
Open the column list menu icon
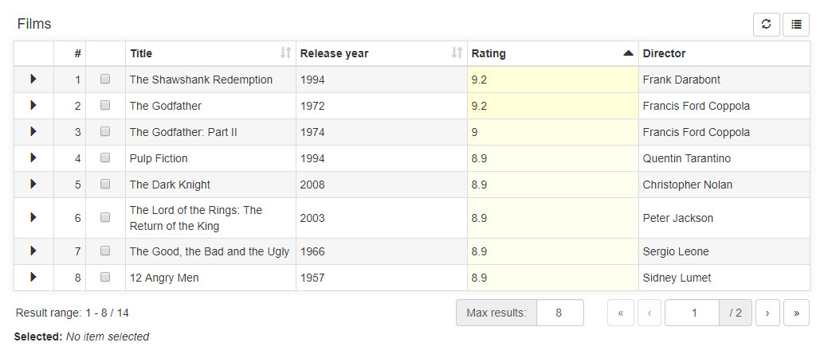click(796, 25)
